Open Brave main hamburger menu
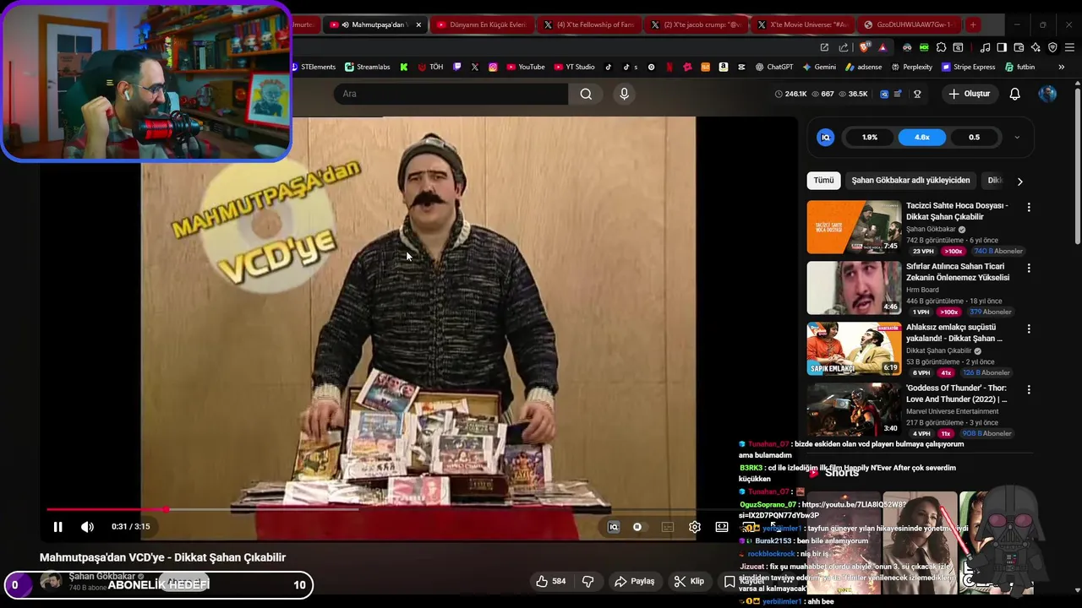This screenshot has height=608, width=1082. point(1068,47)
